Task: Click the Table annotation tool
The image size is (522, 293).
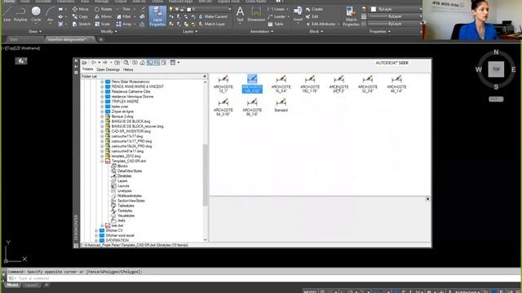Action: [276, 24]
